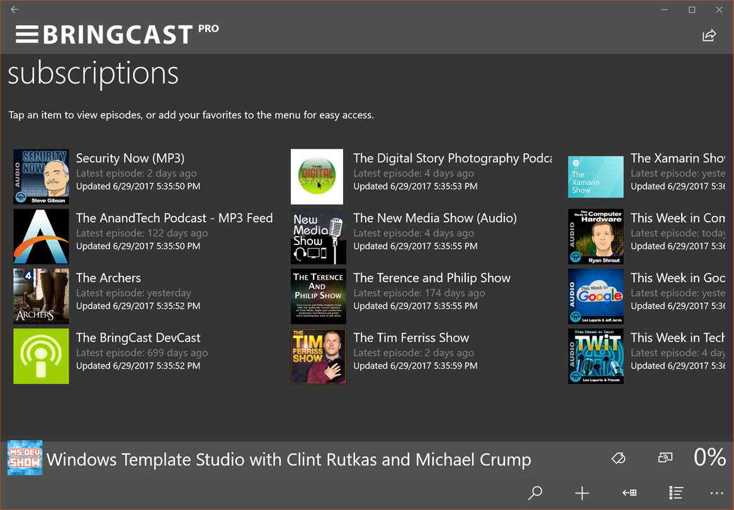Select The Xamarin Show title text
The width and height of the screenshot is (734, 510).
pos(677,158)
